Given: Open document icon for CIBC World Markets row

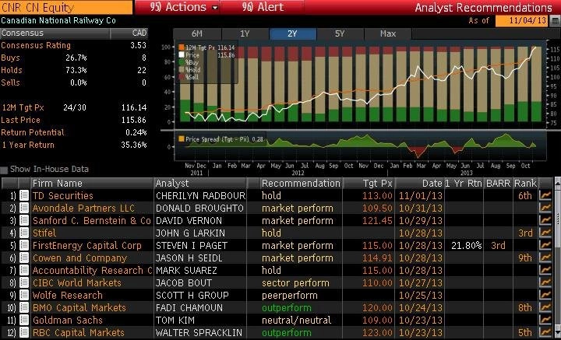Looking at the screenshot, I should [x=24, y=283].
